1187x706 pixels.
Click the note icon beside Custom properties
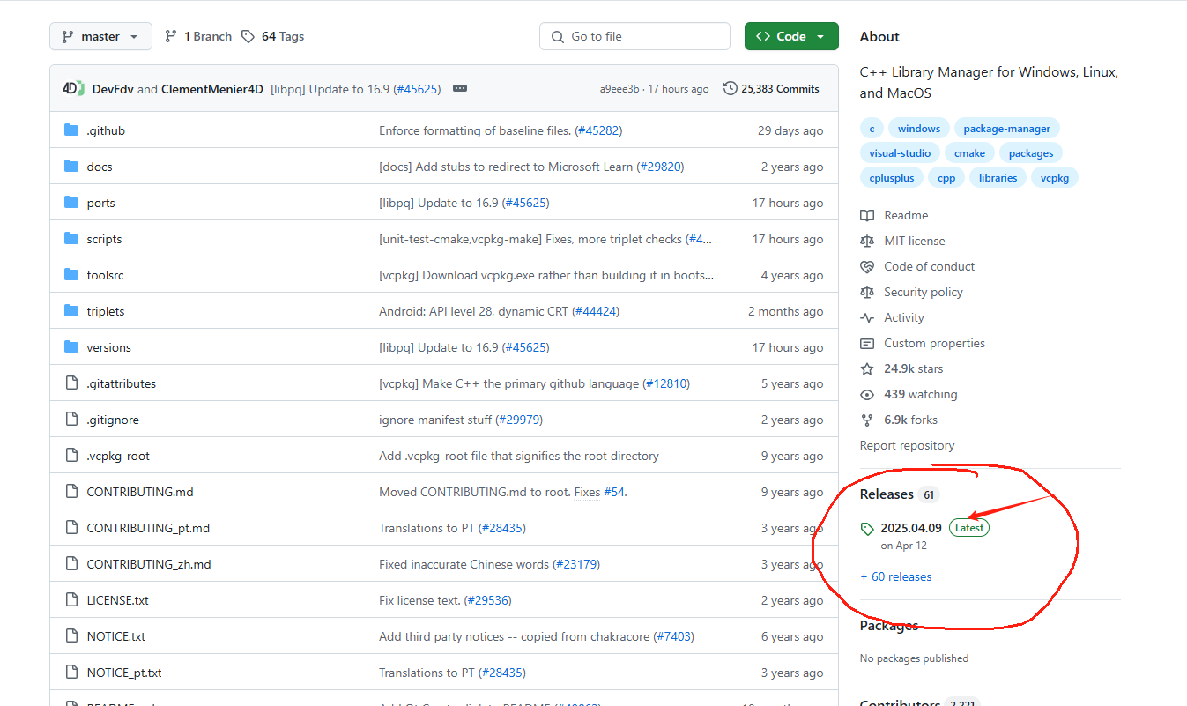[x=867, y=343]
